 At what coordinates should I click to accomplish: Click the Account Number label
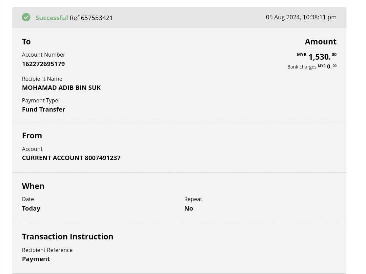(x=43, y=55)
